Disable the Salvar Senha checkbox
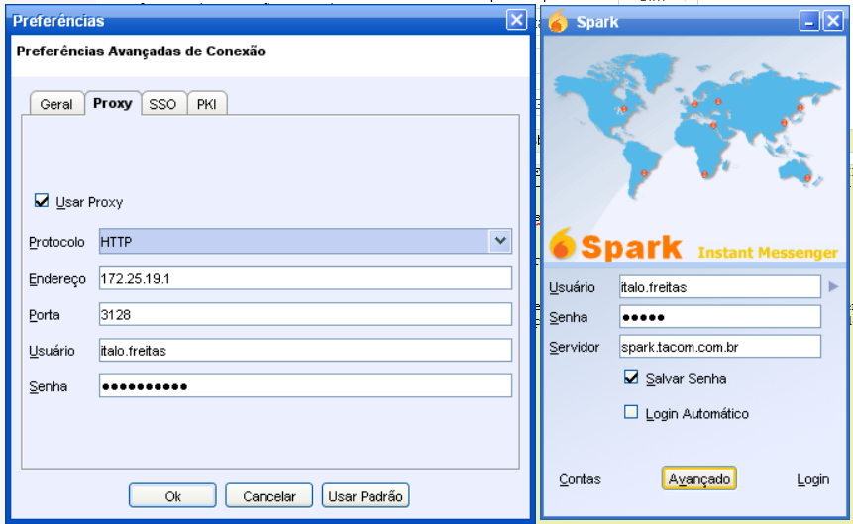The image size is (853, 524). [631, 377]
